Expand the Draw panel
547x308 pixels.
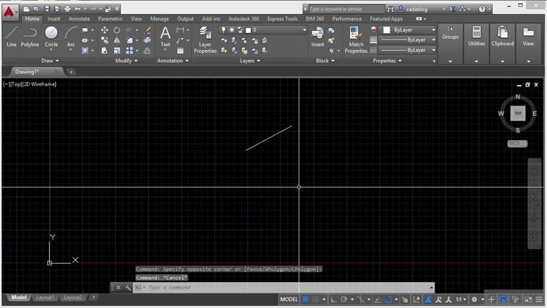[50, 60]
